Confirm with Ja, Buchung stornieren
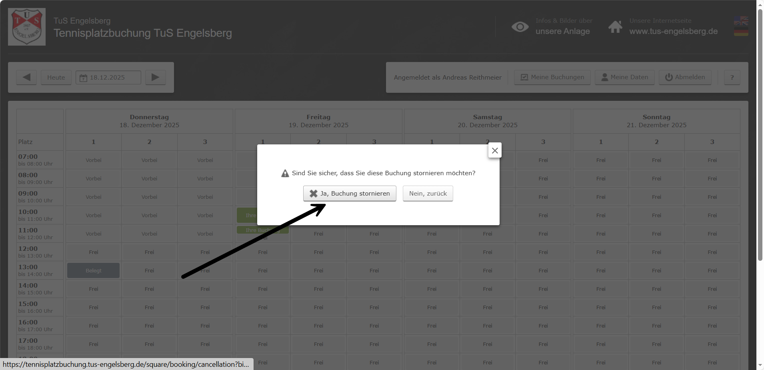The height and width of the screenshot is (370, 764). click(x=350, y=194)
